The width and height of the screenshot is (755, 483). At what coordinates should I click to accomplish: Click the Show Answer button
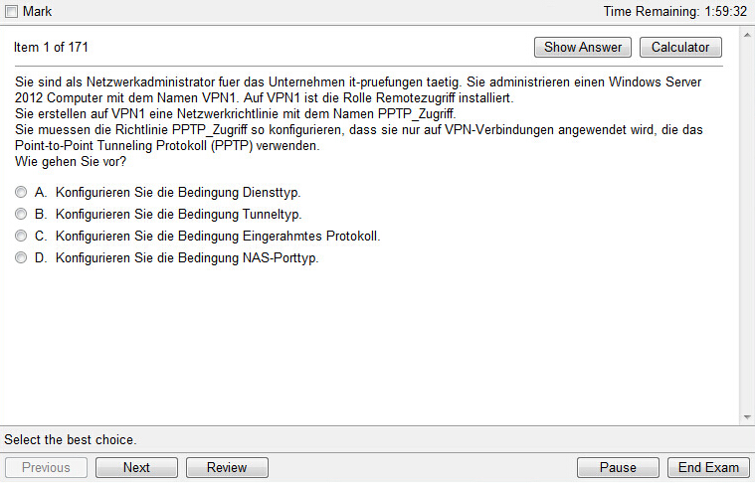click(x=583, y=47)
